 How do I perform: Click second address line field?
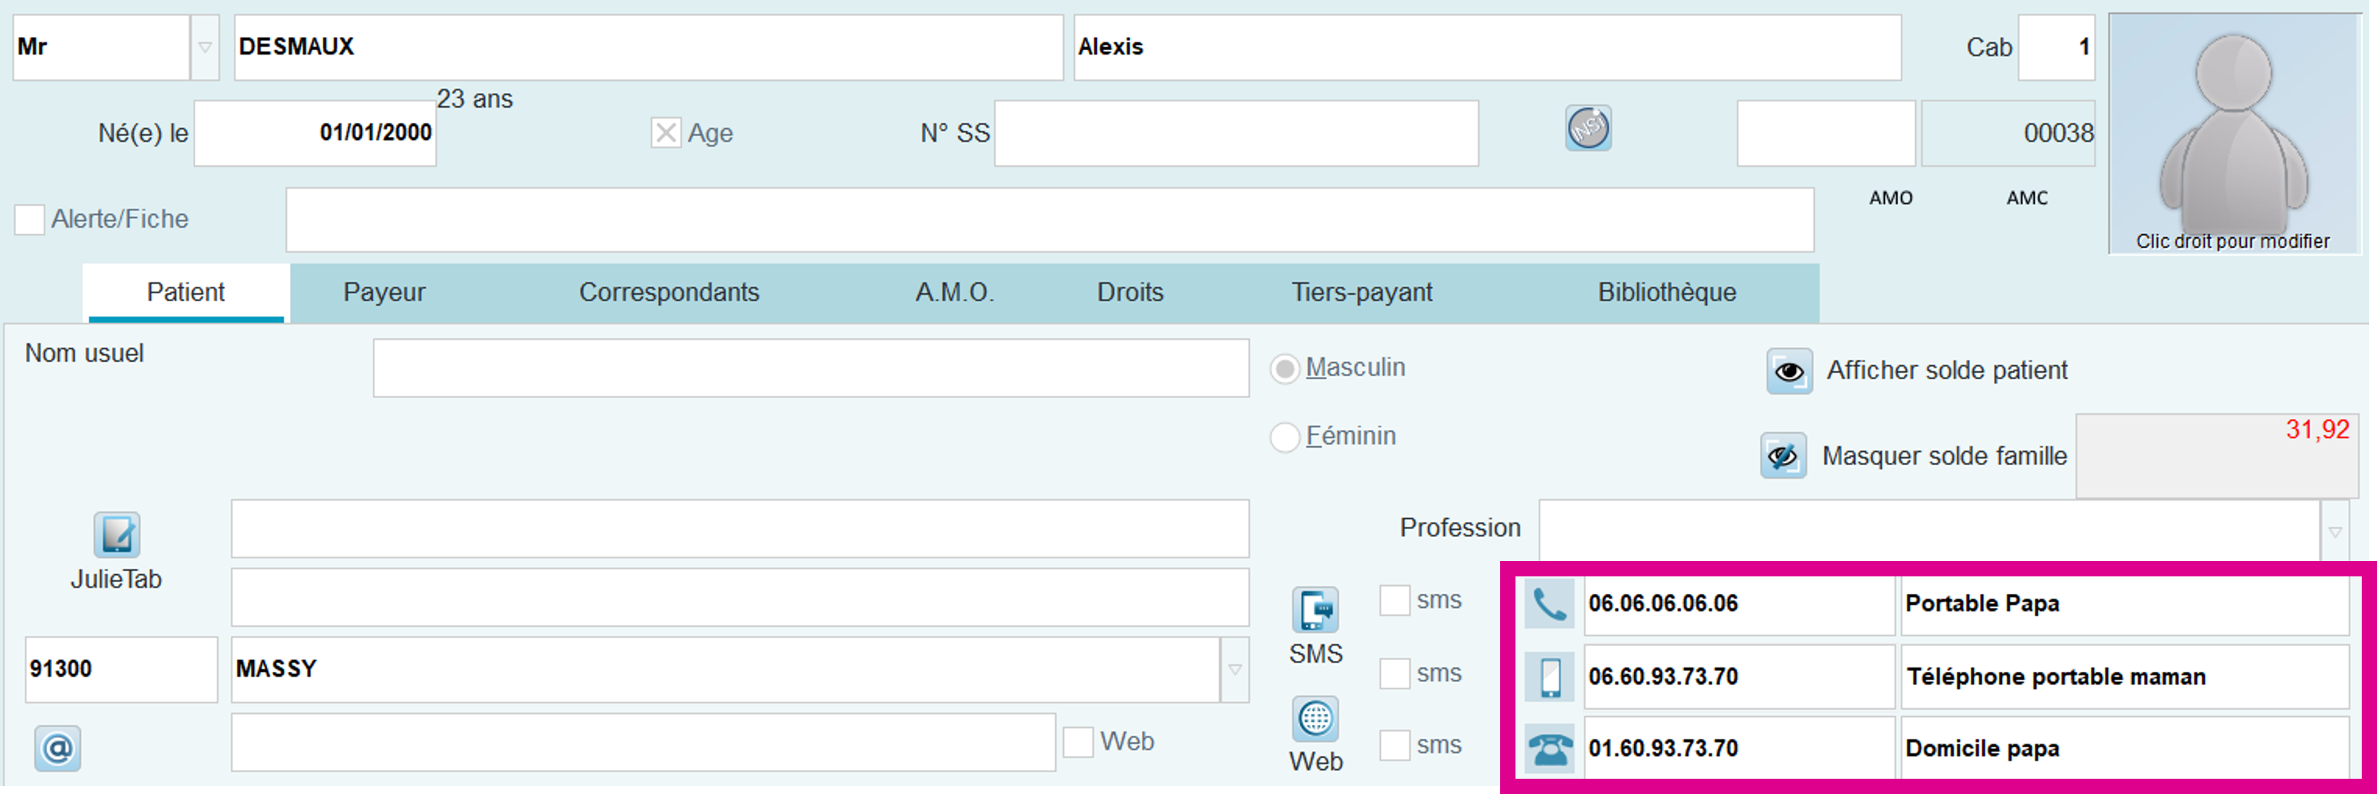pyautogui.click(x=740, y=598)
